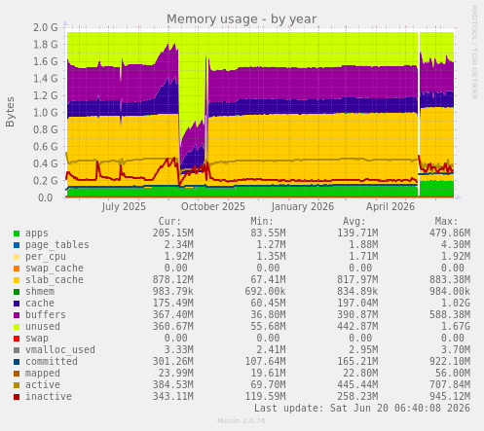
Task: Click the inactive dark red legend swatch
Action: click(17, 397)
